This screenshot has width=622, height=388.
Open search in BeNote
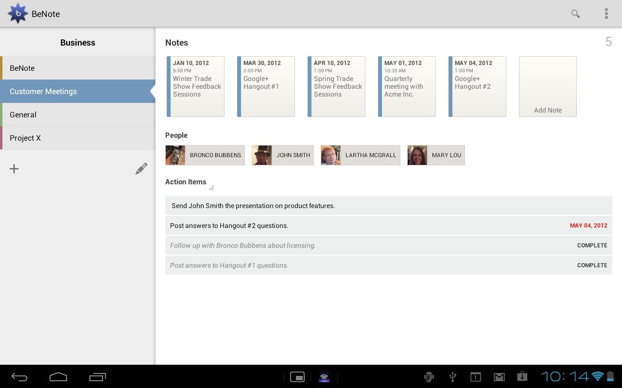575,14
